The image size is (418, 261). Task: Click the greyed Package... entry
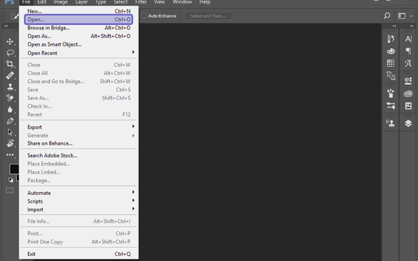79,180
